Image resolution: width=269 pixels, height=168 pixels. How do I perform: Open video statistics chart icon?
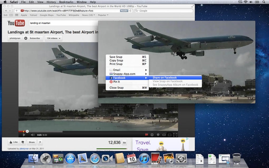click(124, 142)
